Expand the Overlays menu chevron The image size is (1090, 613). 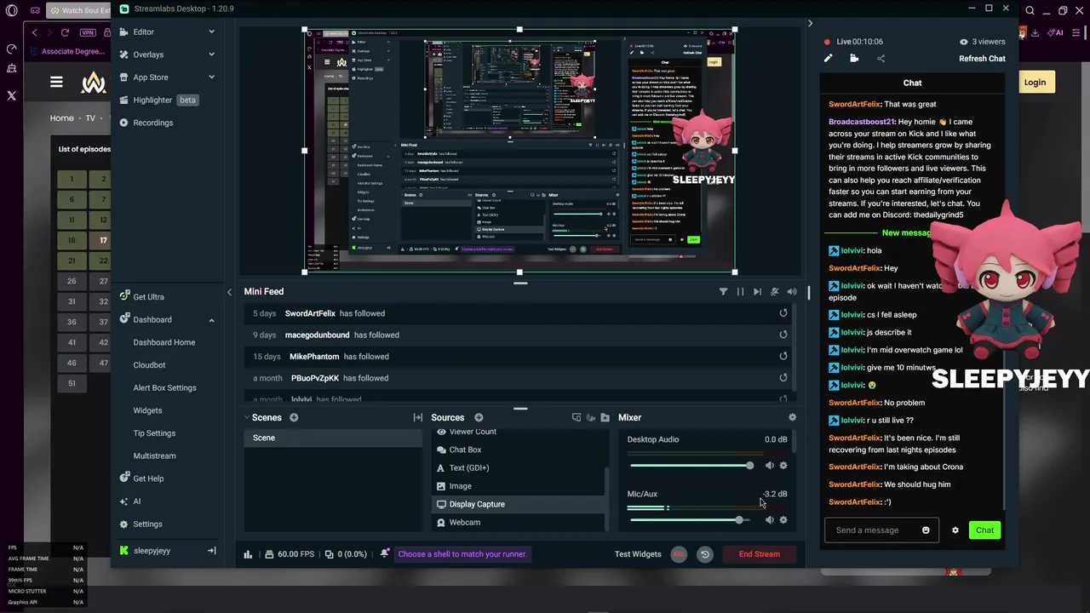tap(211, 54)
